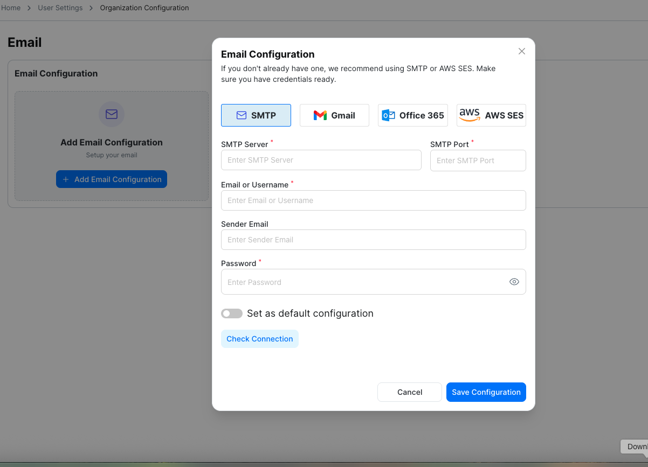The width and height of the screenshot is (648, 467).
Task: Click Check Connection
Action: 259,338
